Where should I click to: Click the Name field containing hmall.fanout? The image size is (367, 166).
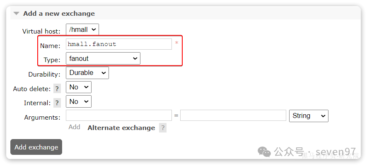coord(119,44)
